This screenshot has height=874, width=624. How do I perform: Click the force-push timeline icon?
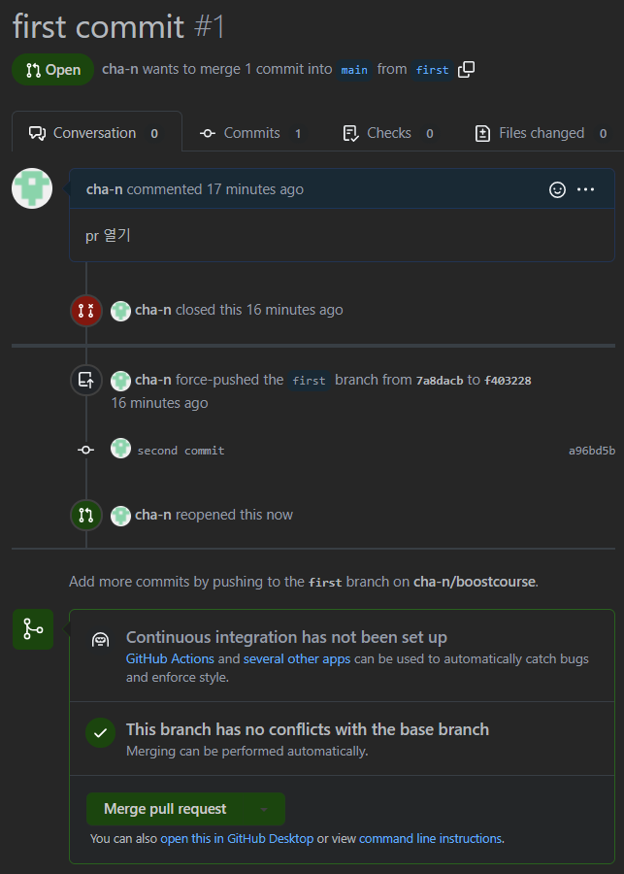click(x=85, y=380)
